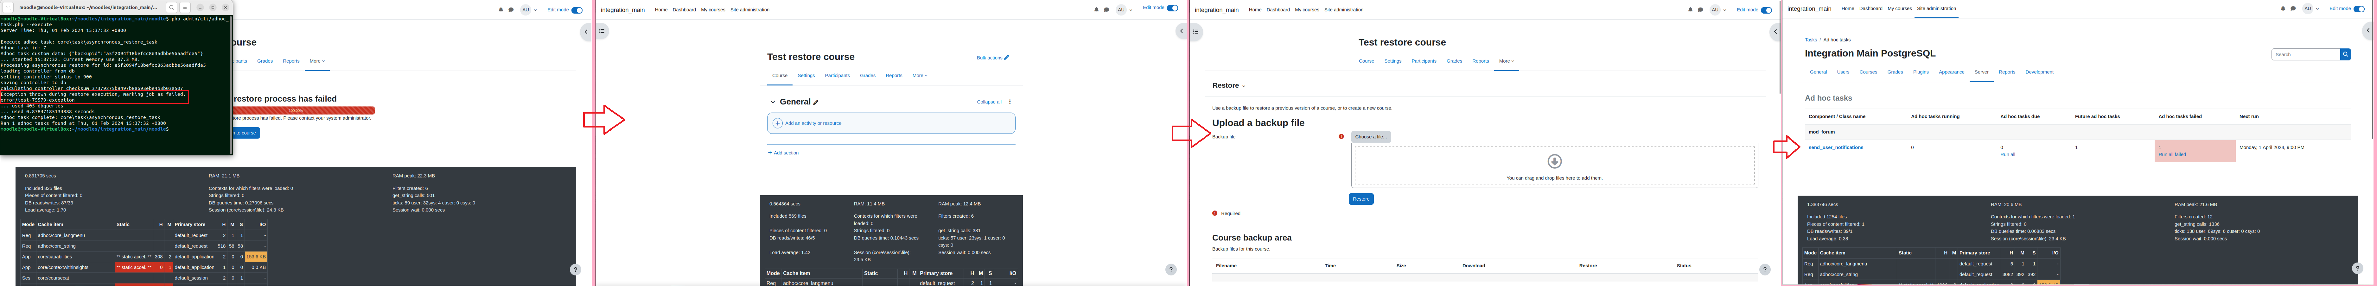Click the blue search magnifier button
Viewport: 2377px width, 286px height.
pos(2346,54)
